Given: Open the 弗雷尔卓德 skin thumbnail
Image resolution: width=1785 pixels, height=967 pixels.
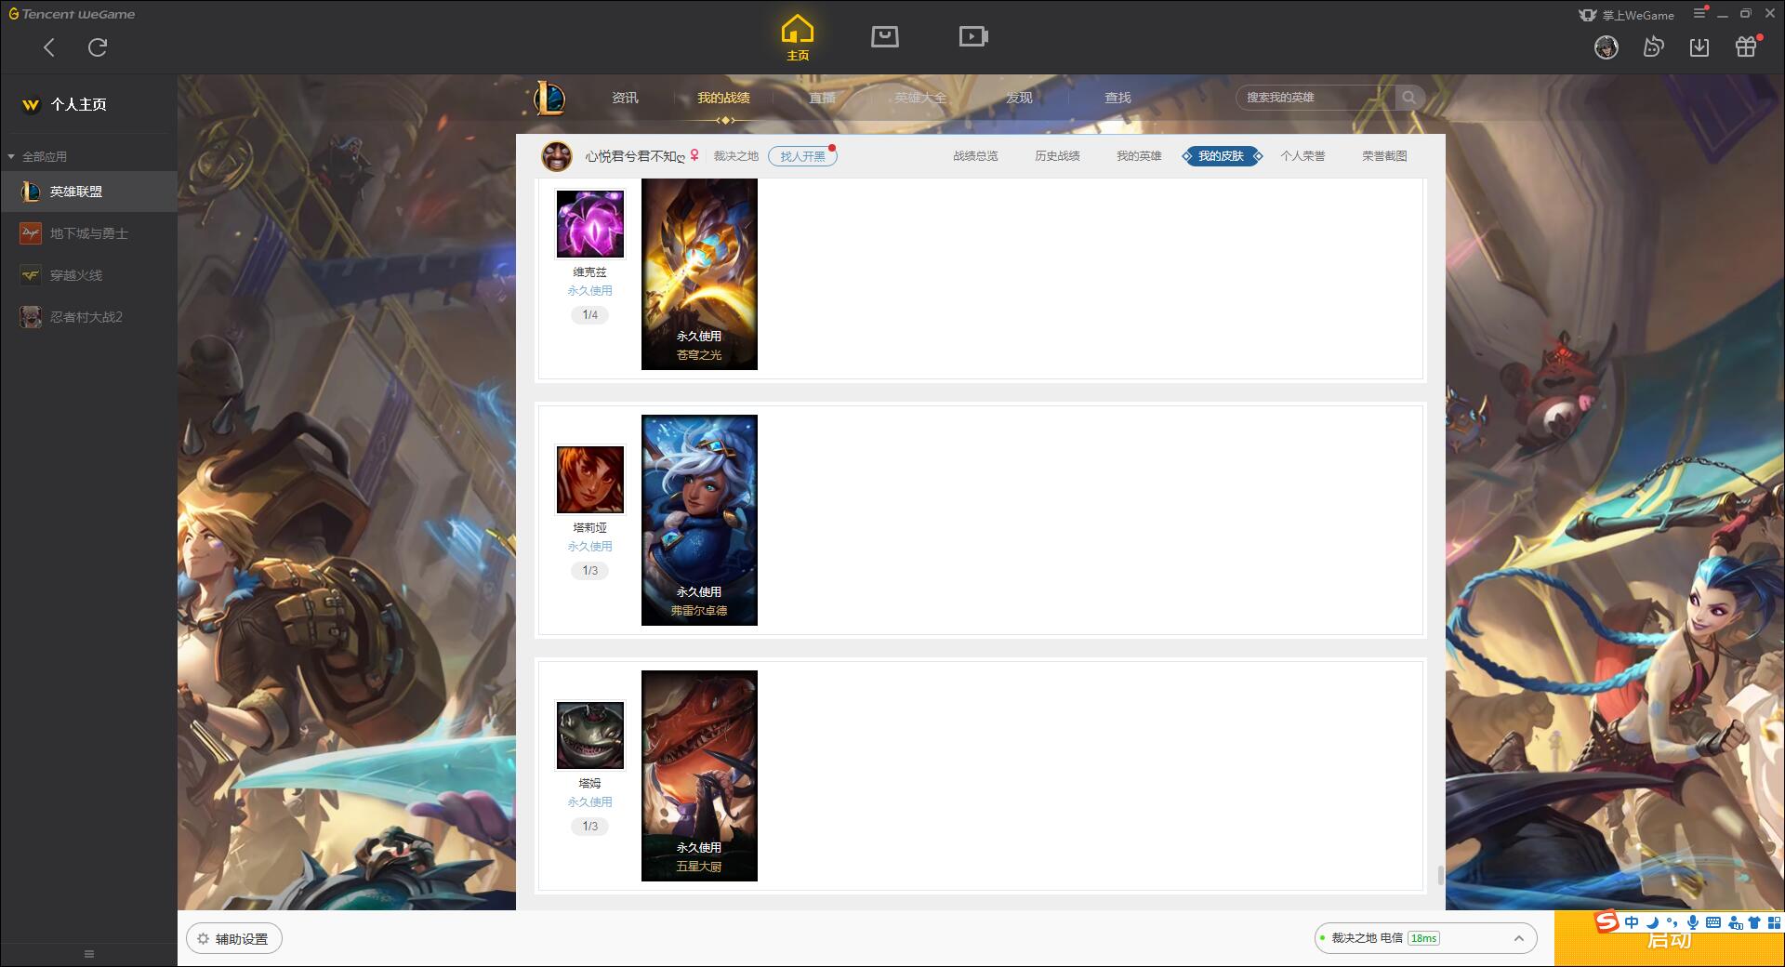Looking at the screenshot, I should [x=699, y=520].
